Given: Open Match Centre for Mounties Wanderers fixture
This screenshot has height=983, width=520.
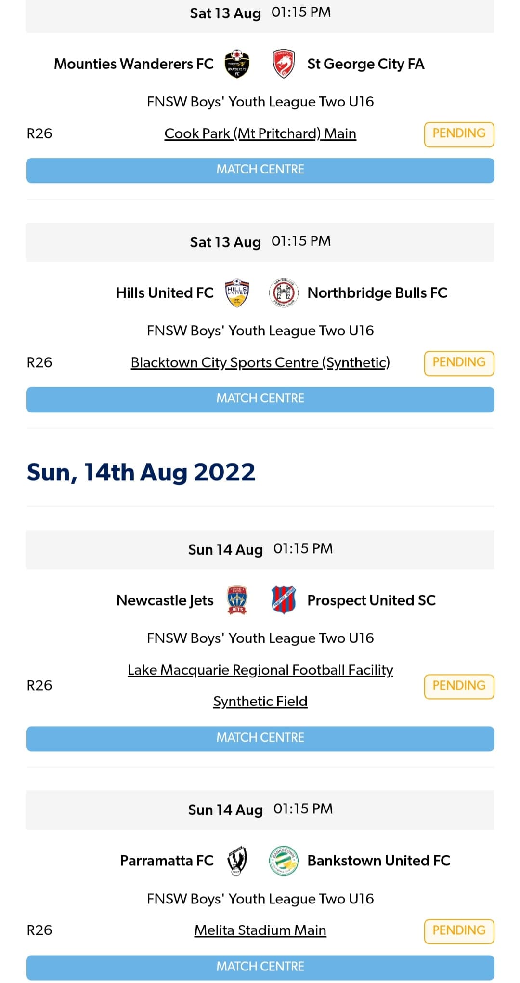Looking at the screenshot, I should (x=260, y=170).
